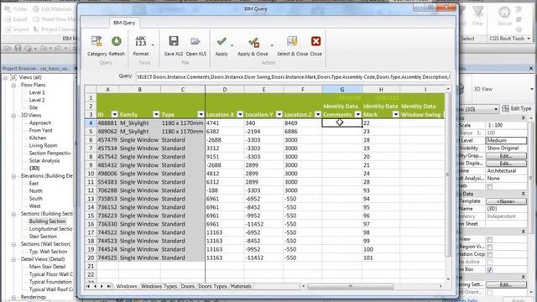Click the vertical scrollbar of the spreadsheet
This screenshot has width=537, height=302.
(447, 174)
